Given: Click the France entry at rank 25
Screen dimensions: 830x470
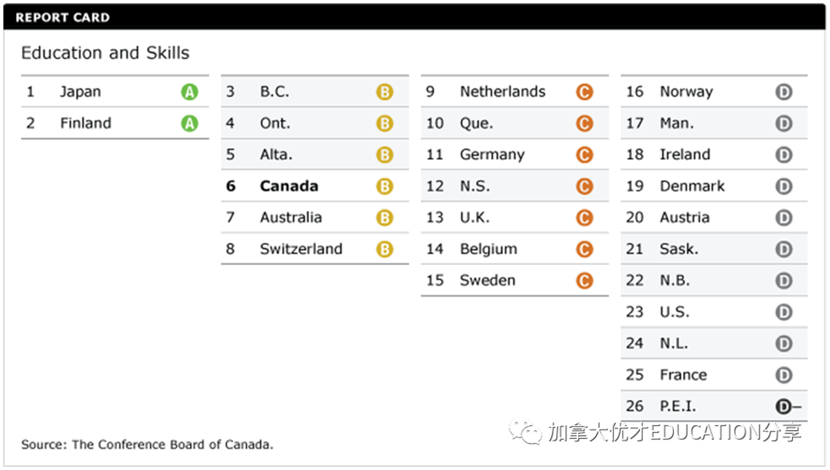Looking at the screenshot, I should pos(682,375).
